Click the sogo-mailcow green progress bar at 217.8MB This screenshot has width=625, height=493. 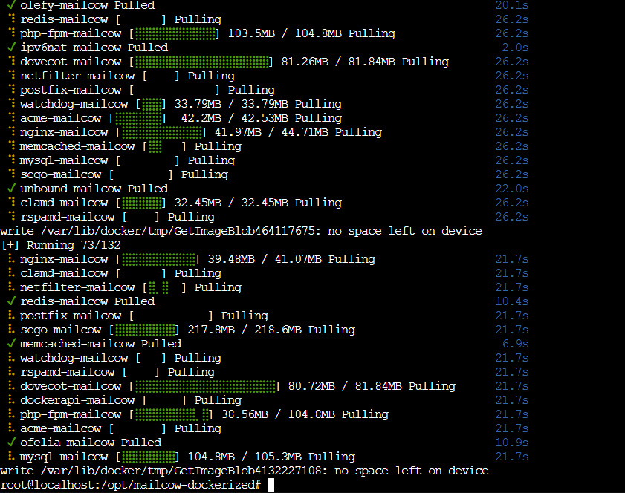click(x=145, y=330)
